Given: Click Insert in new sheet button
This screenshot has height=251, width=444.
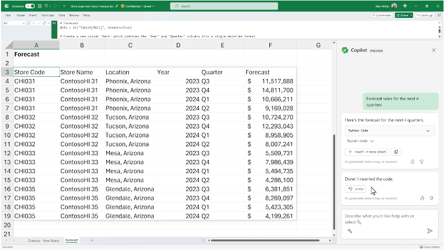Looking at the screenshot, I should pos(367,152).
